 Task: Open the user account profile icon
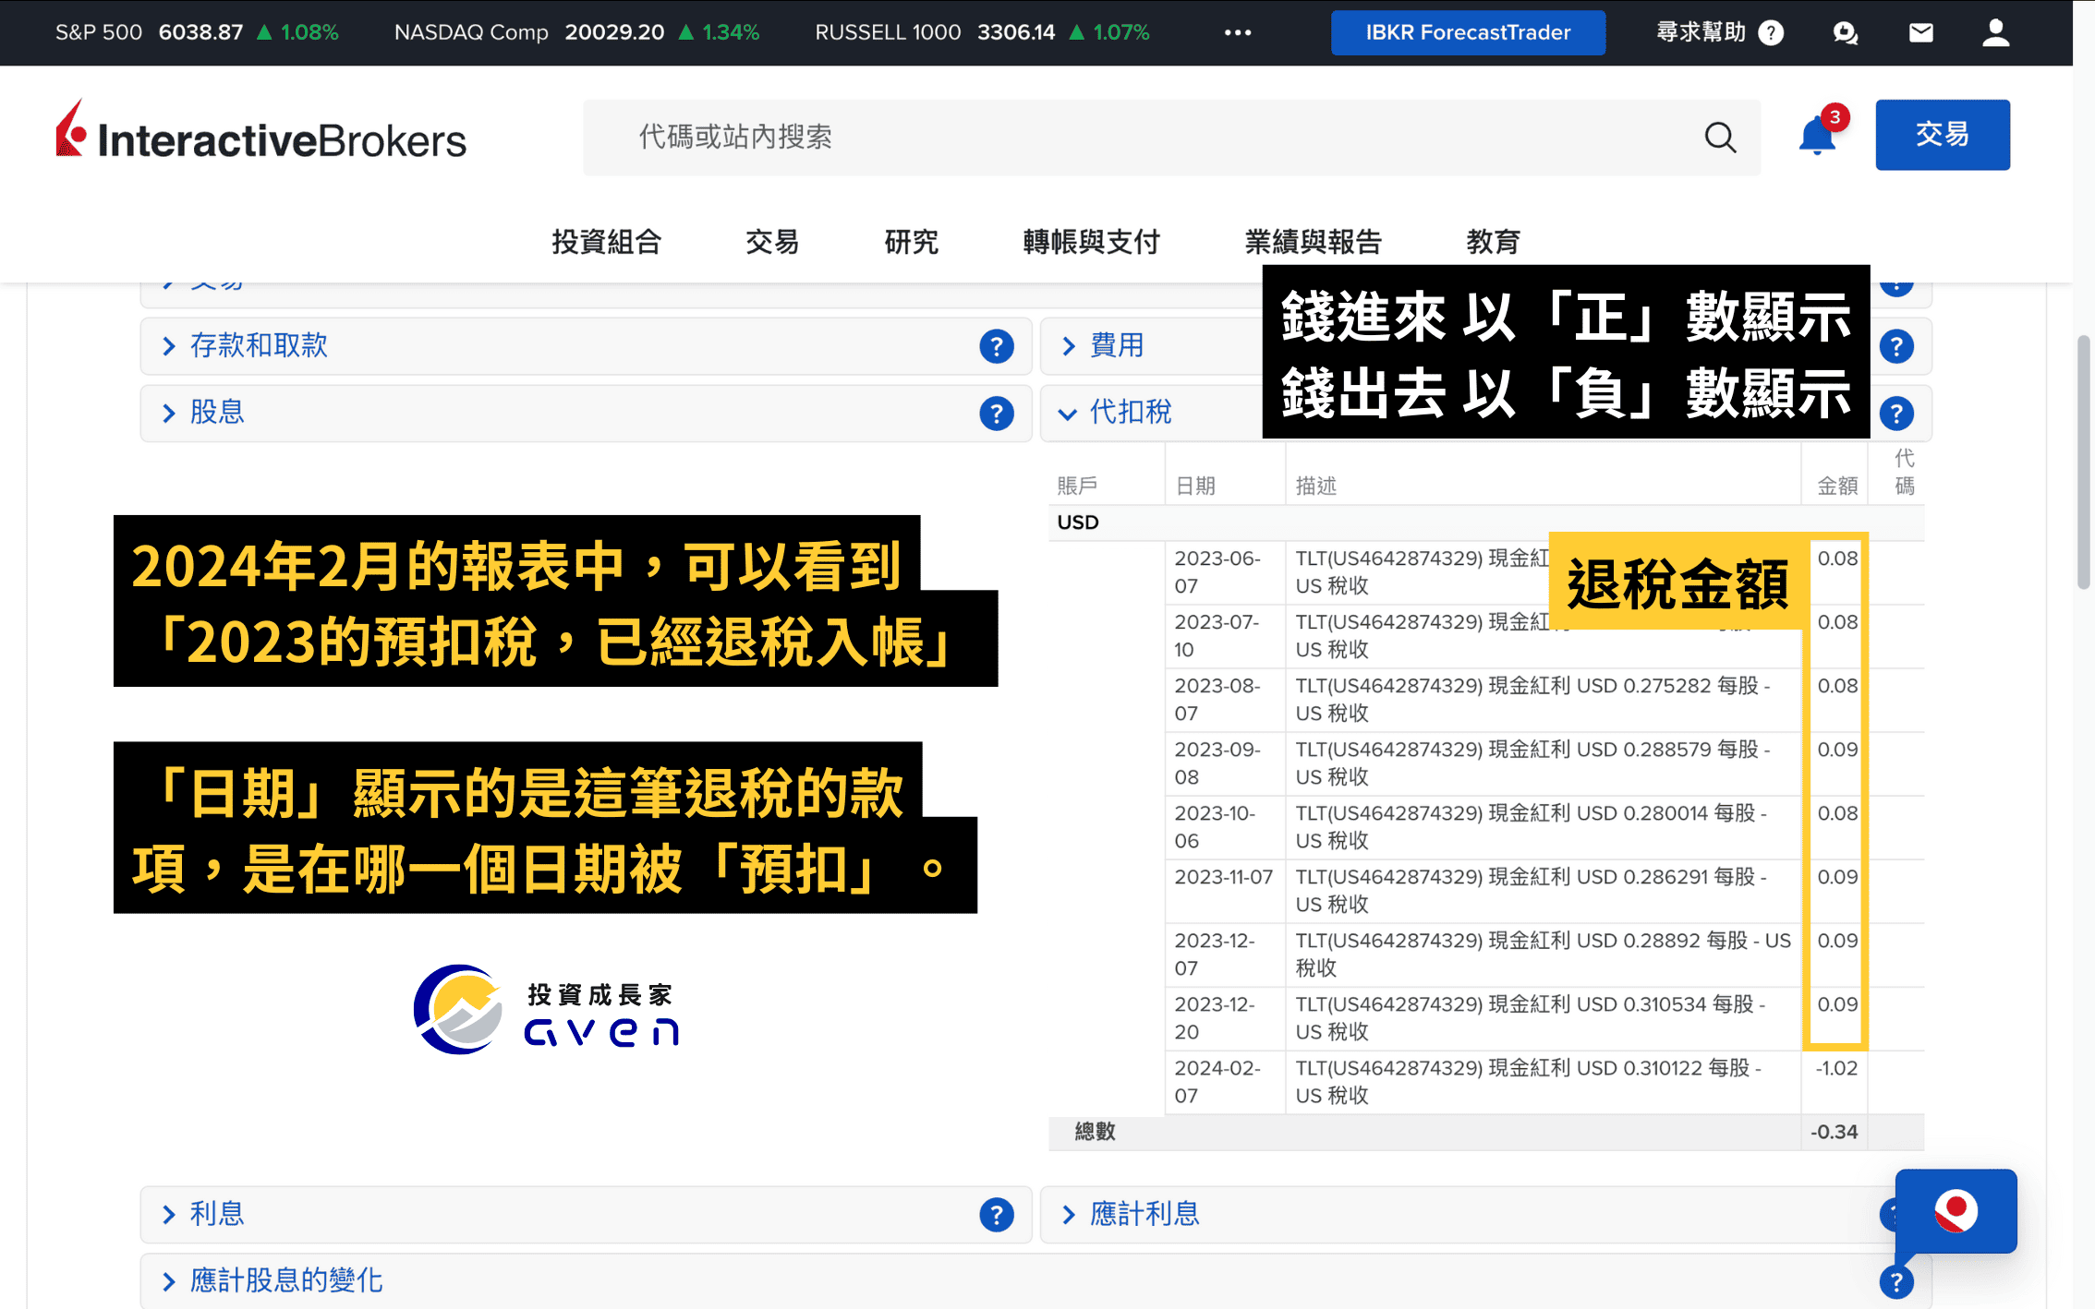[1995, 32]
